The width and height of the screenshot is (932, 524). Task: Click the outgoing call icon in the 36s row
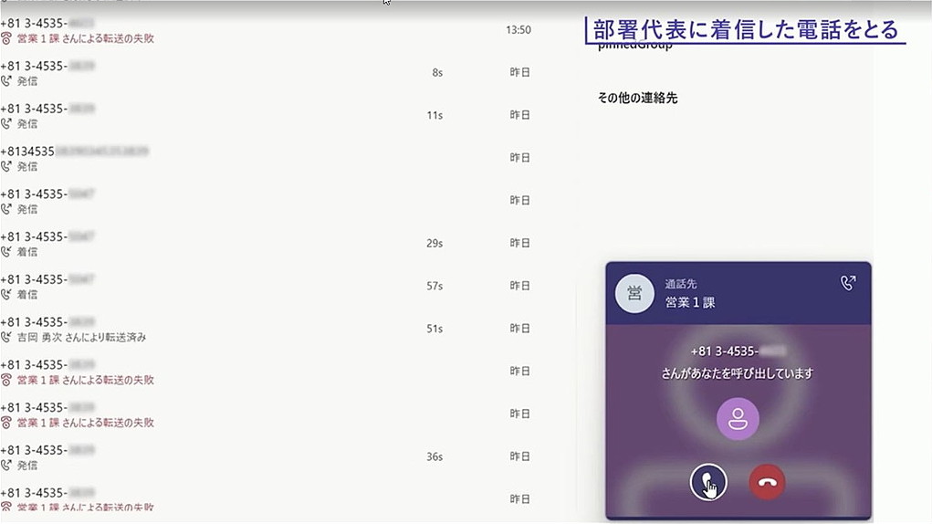[6, 466]
